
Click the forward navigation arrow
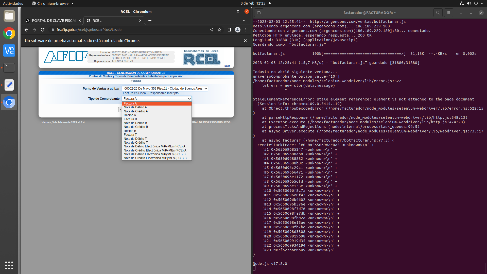pyautogui.click(x=34, y=30)
